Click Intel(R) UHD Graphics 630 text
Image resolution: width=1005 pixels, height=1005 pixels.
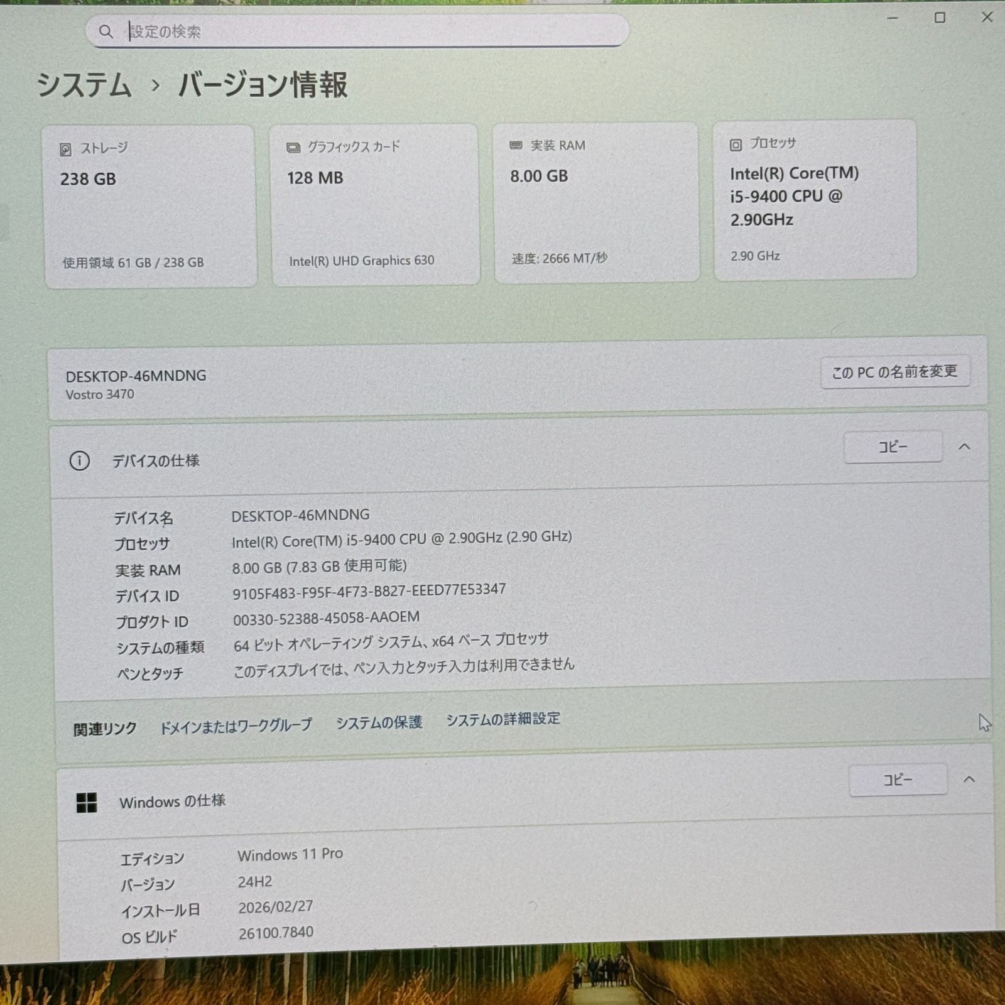pyautogui.click(x=361, y=261)
